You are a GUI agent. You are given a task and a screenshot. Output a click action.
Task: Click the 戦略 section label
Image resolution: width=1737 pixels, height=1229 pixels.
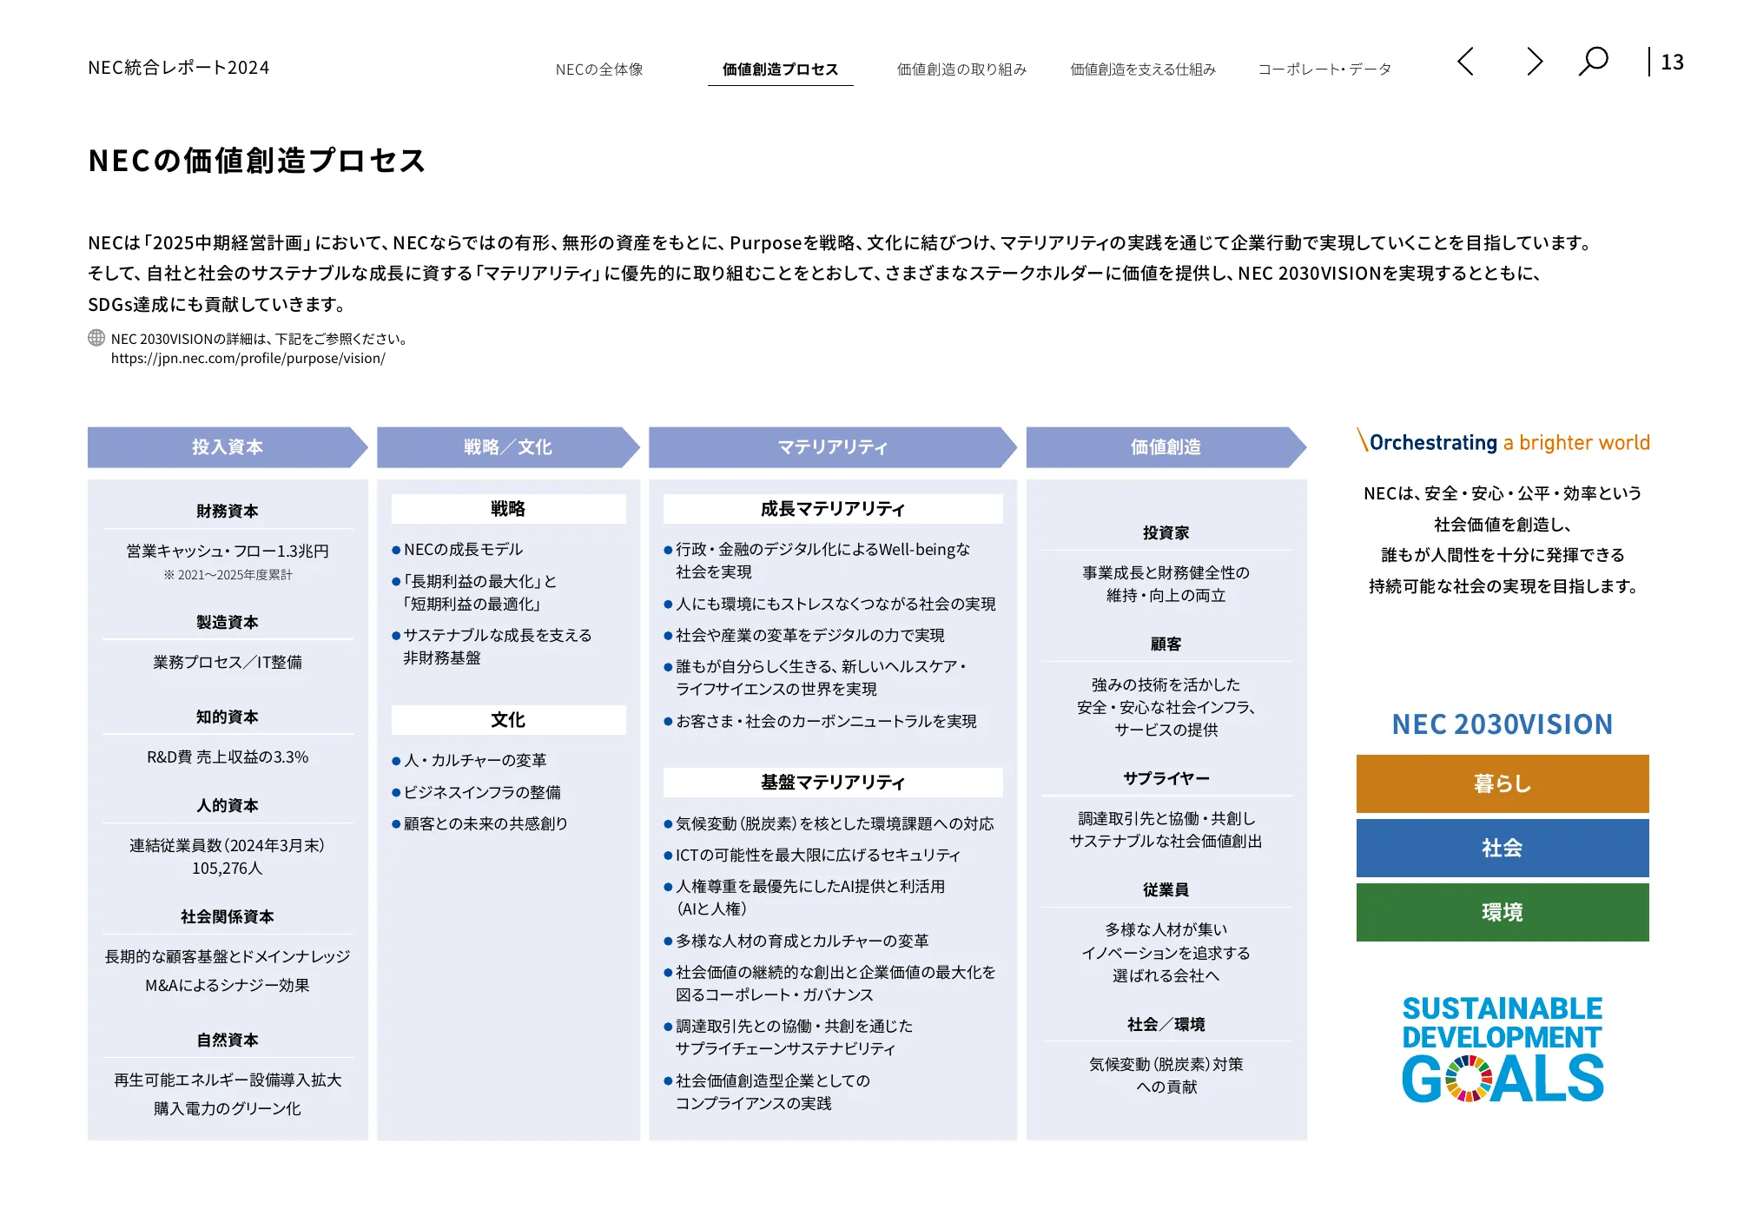tap(508, 509)
